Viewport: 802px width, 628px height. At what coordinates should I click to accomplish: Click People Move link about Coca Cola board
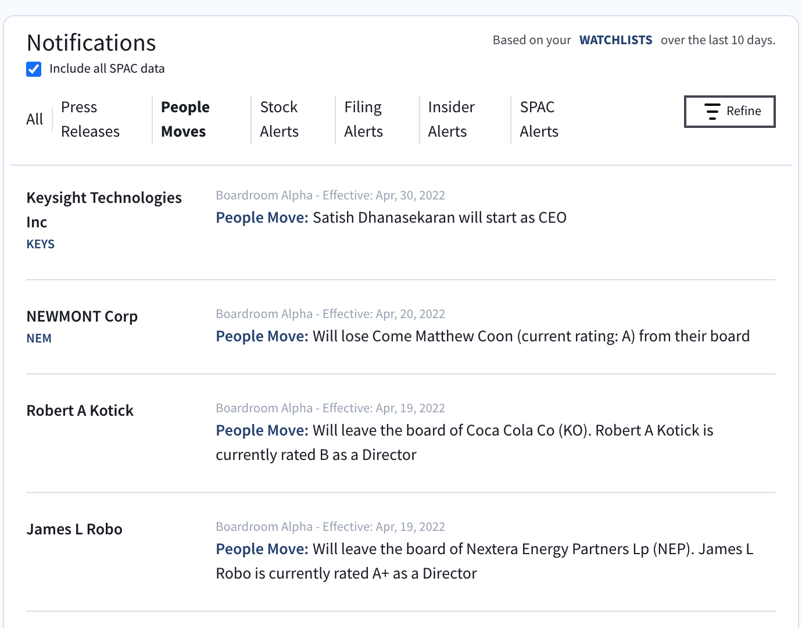262,430
